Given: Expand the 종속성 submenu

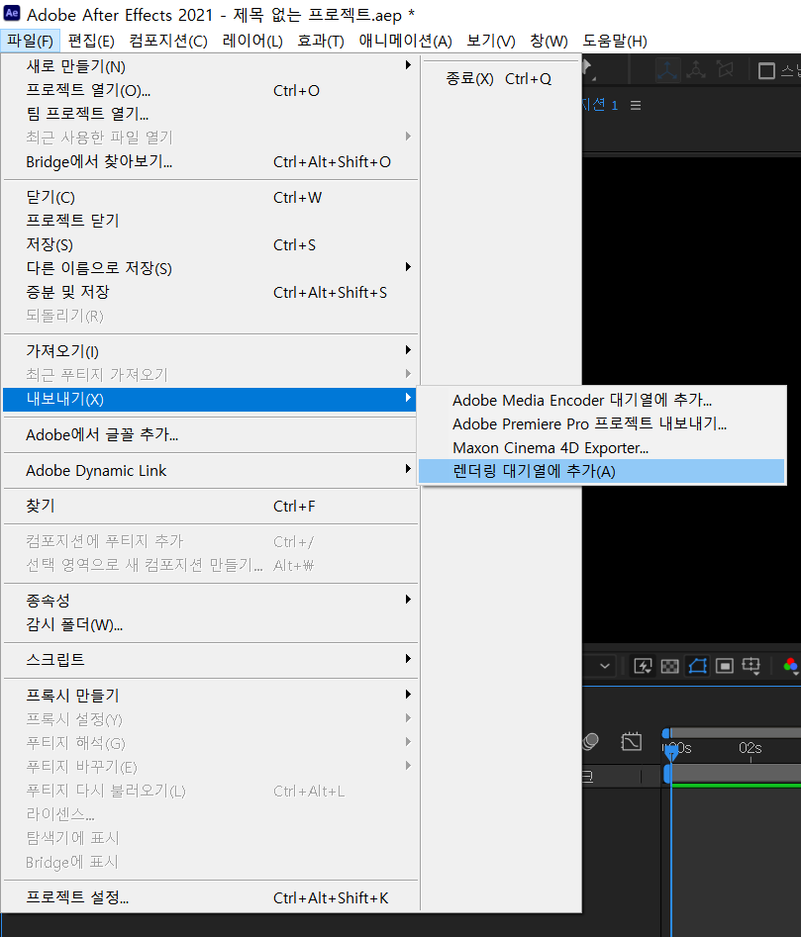Looking at the screenshot, I should pyautogui.click(x=408, y=600).
